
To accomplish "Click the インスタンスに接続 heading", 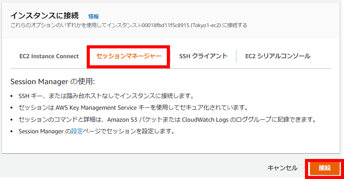I will tap(45, 16).
